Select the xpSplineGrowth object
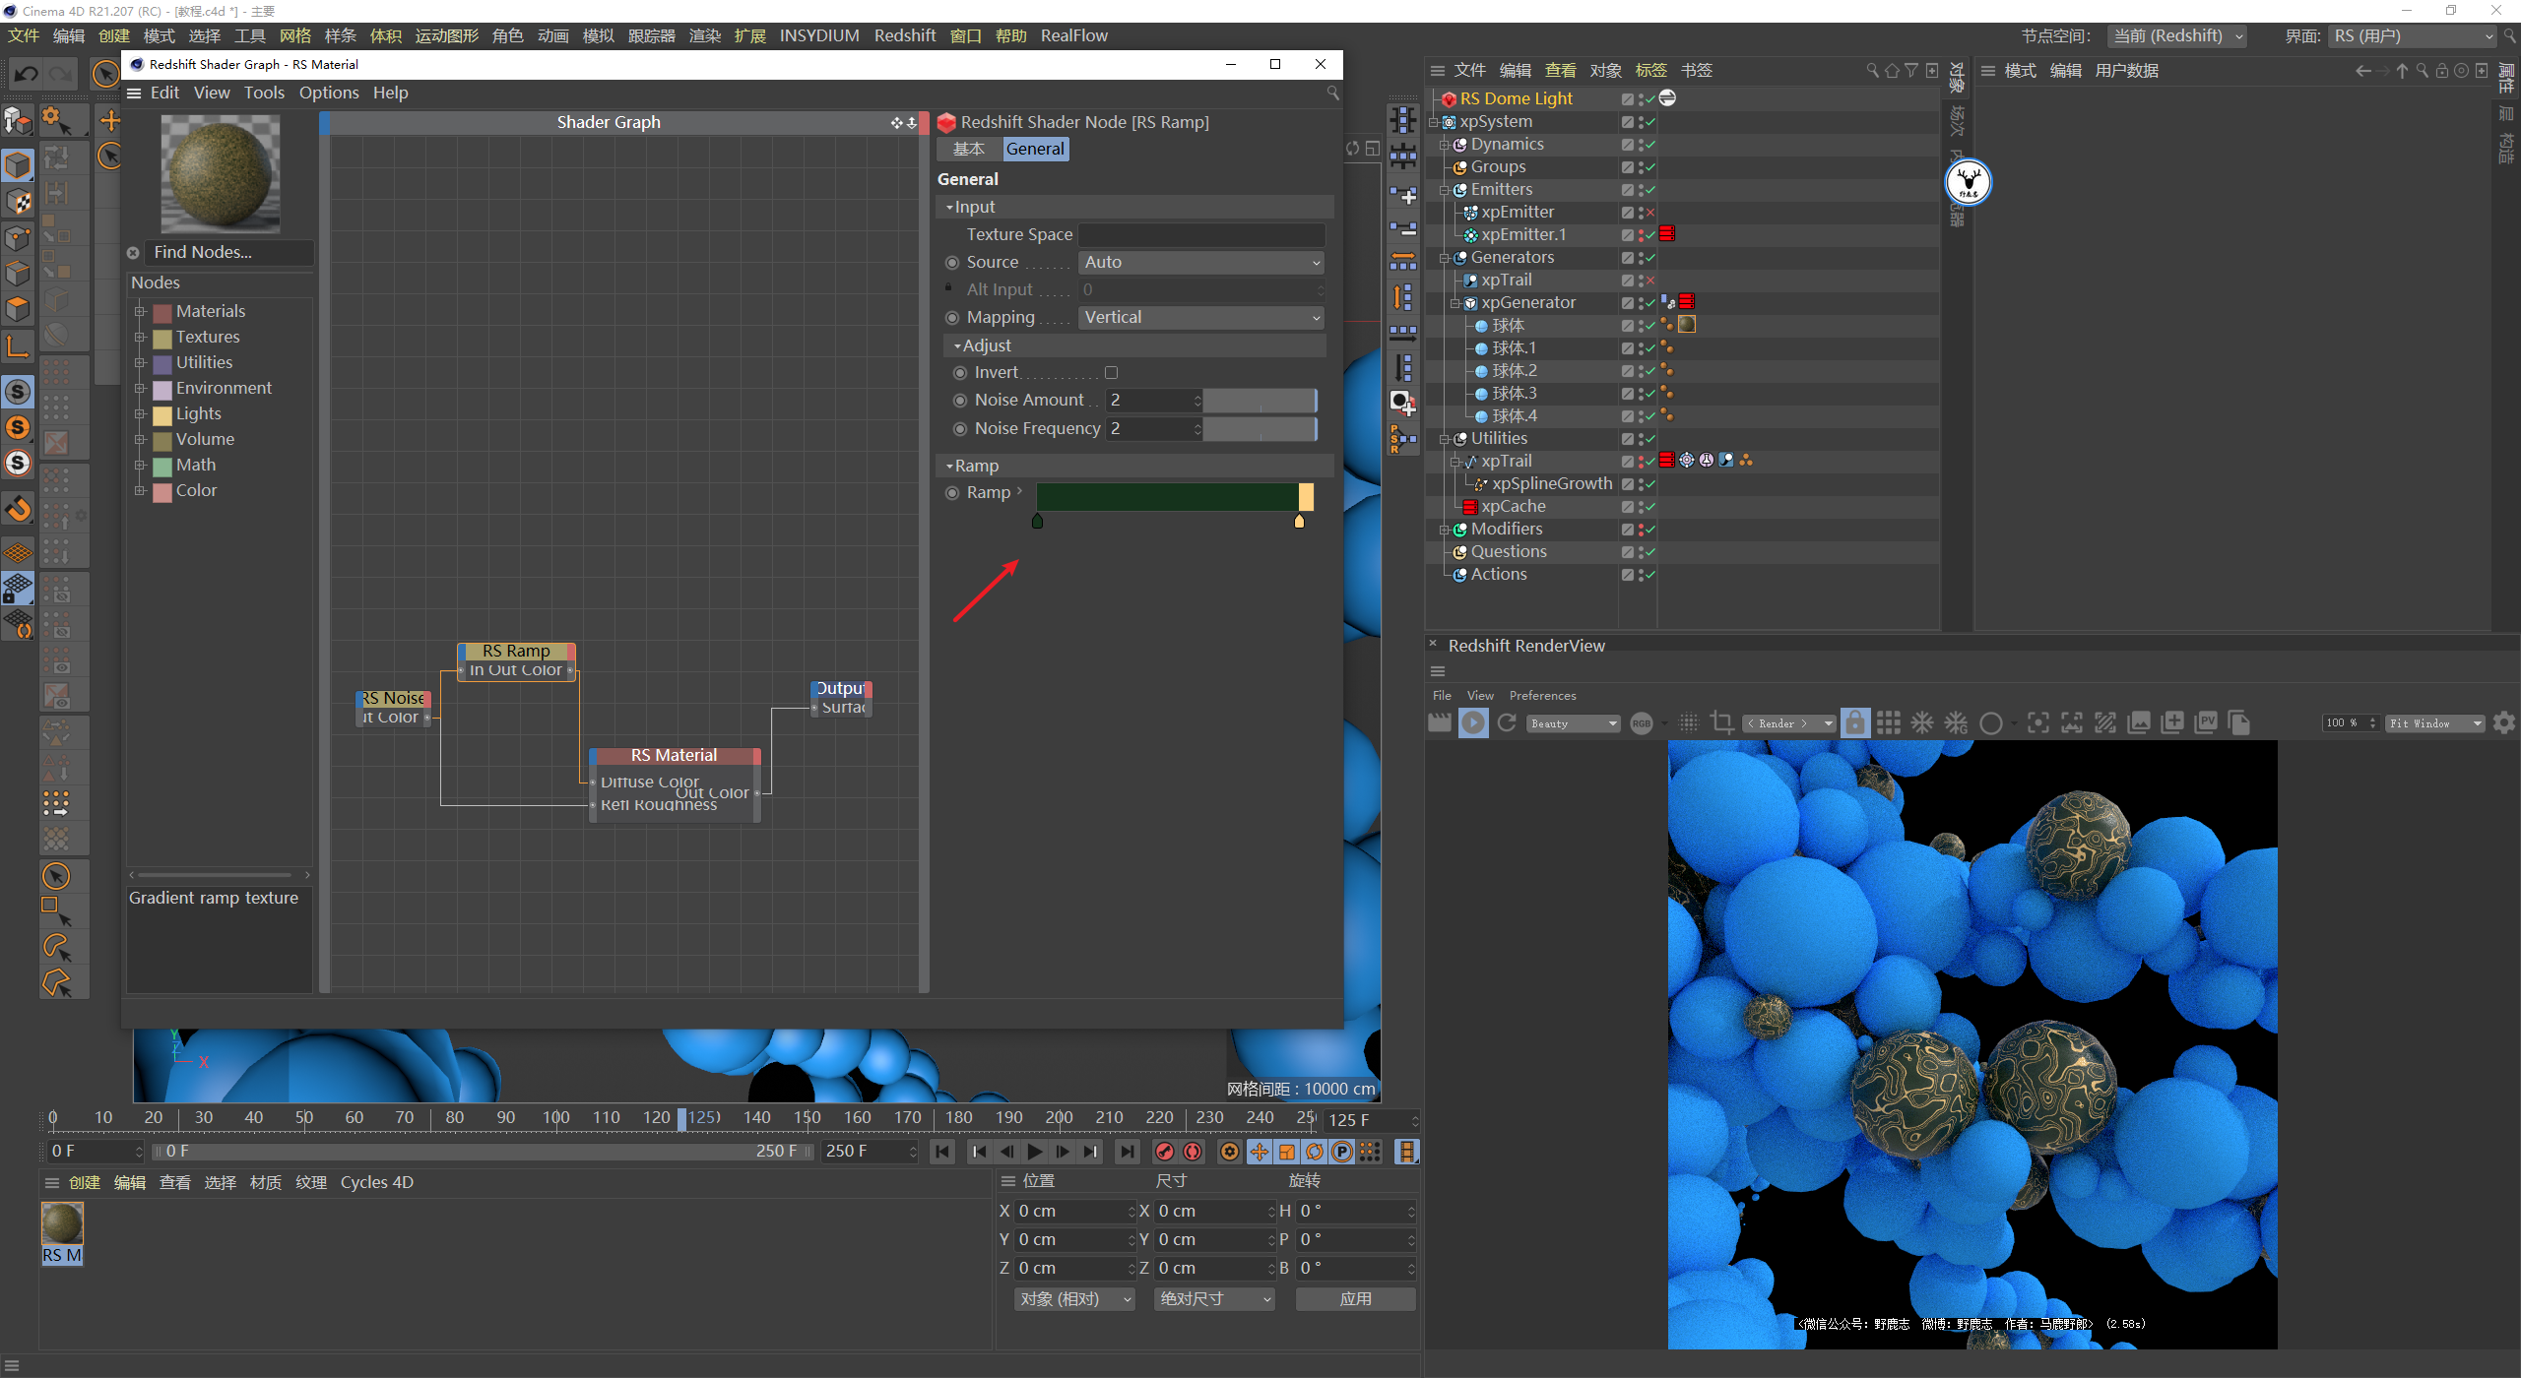This screenshot has width=2521, height=1378. pos(1552,484)
